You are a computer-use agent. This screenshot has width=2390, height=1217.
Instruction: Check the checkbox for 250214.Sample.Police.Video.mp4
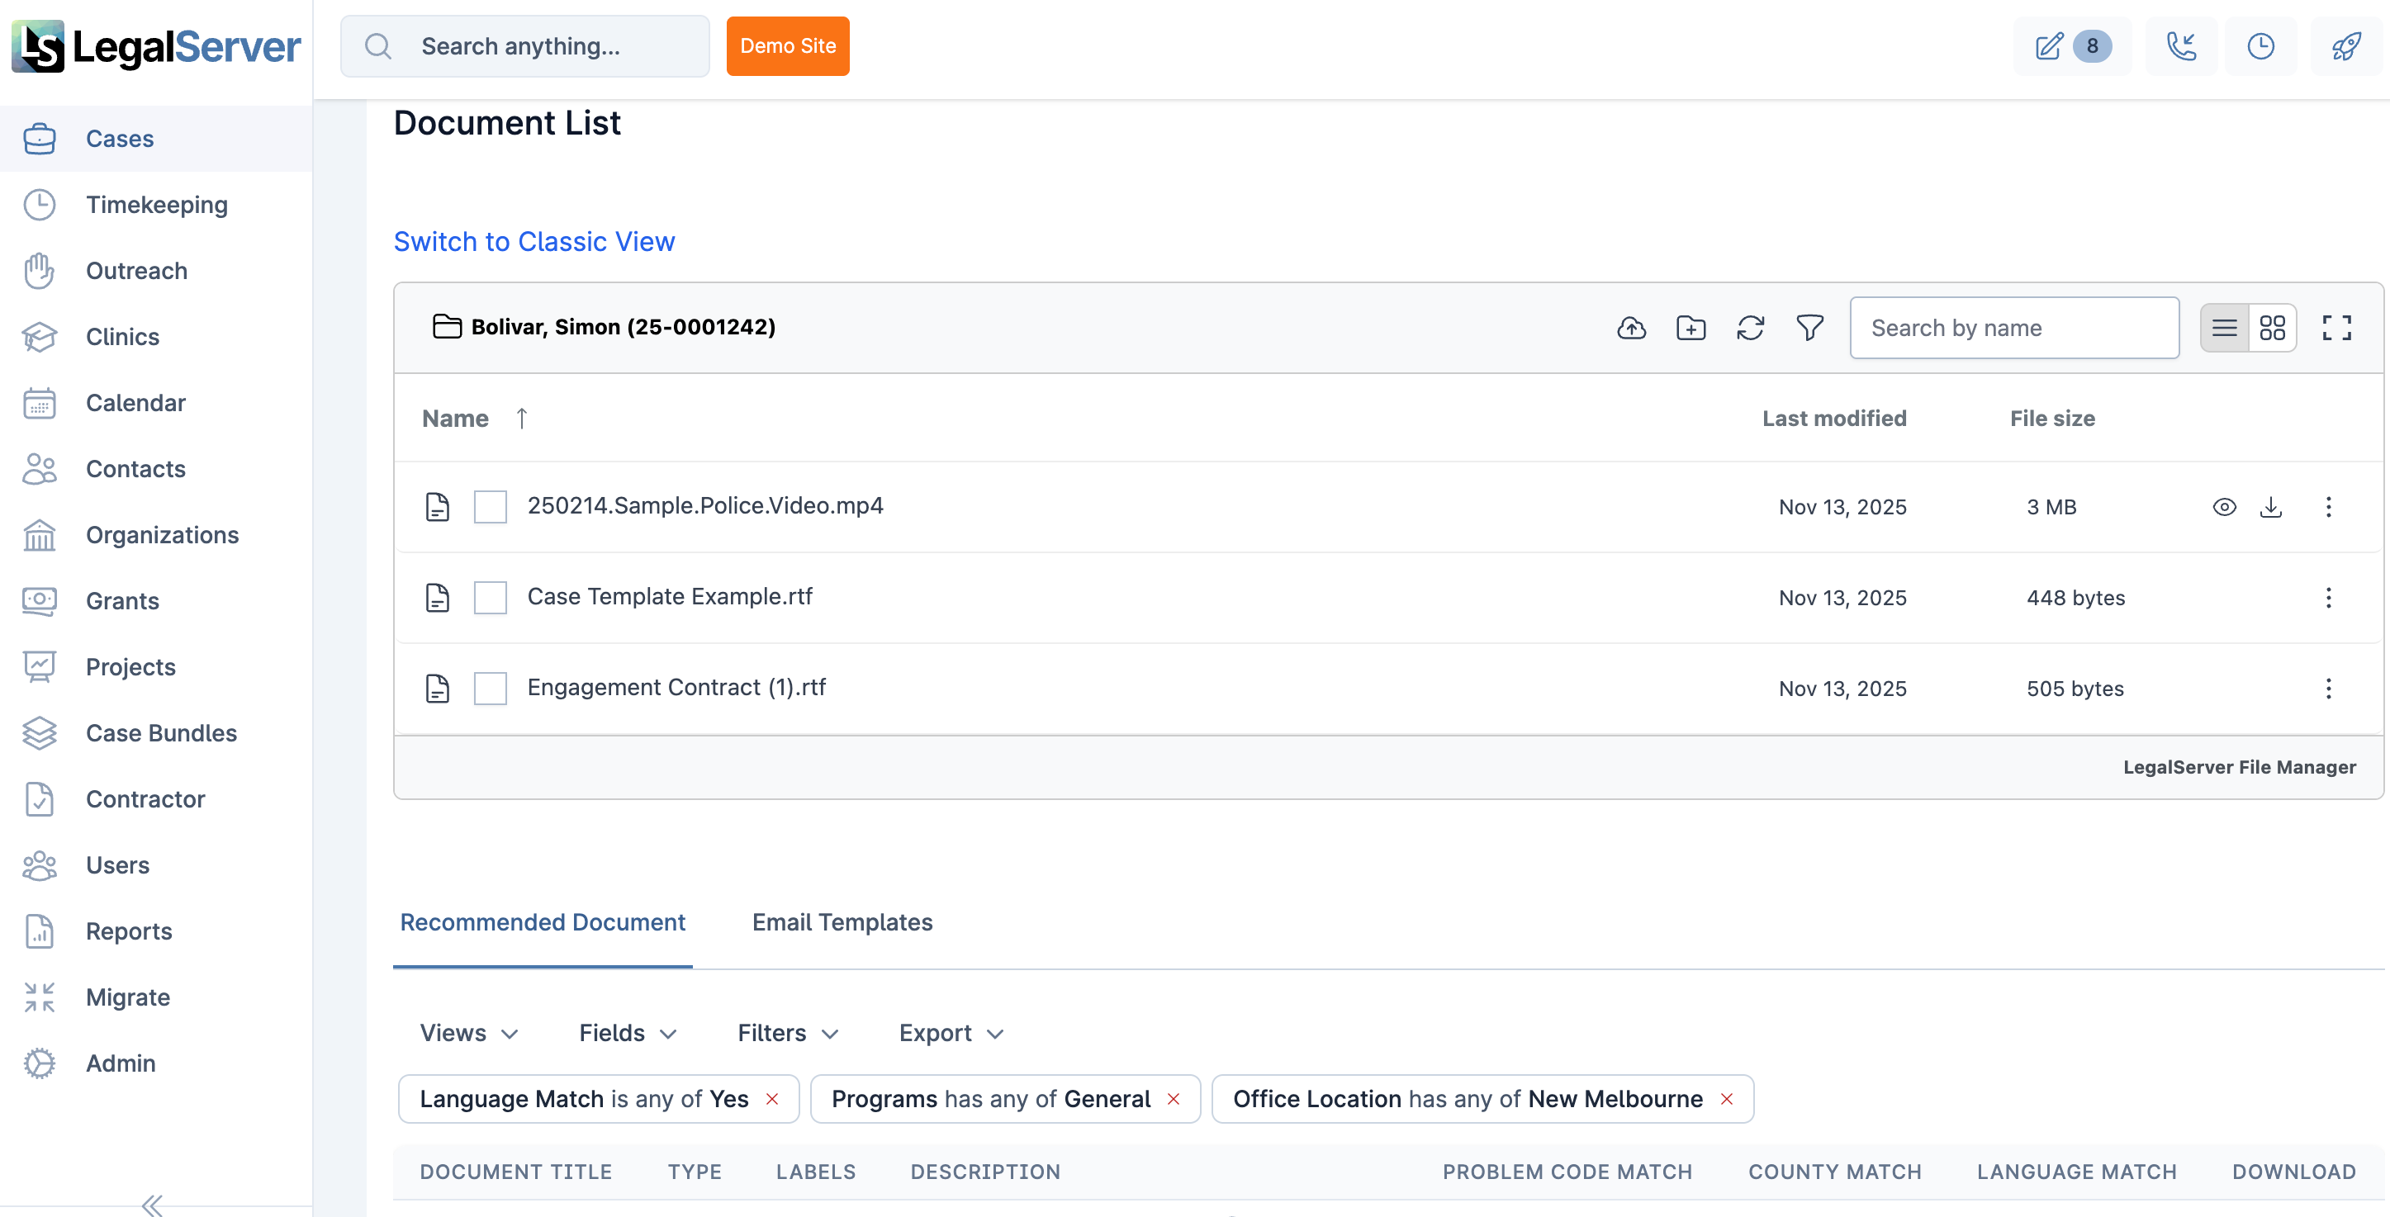point(490,506)
